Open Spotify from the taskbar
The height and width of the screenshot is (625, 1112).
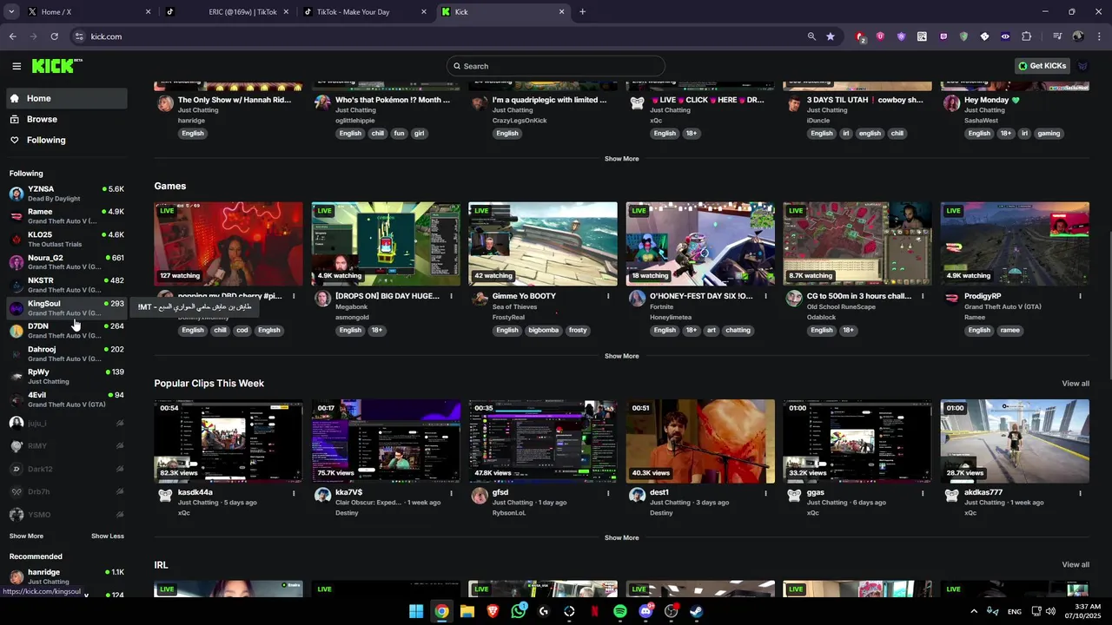(x=620, y=611)
